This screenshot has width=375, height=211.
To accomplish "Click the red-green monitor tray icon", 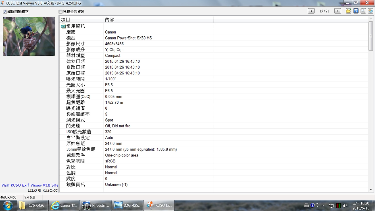I will [x=338, y=206].
